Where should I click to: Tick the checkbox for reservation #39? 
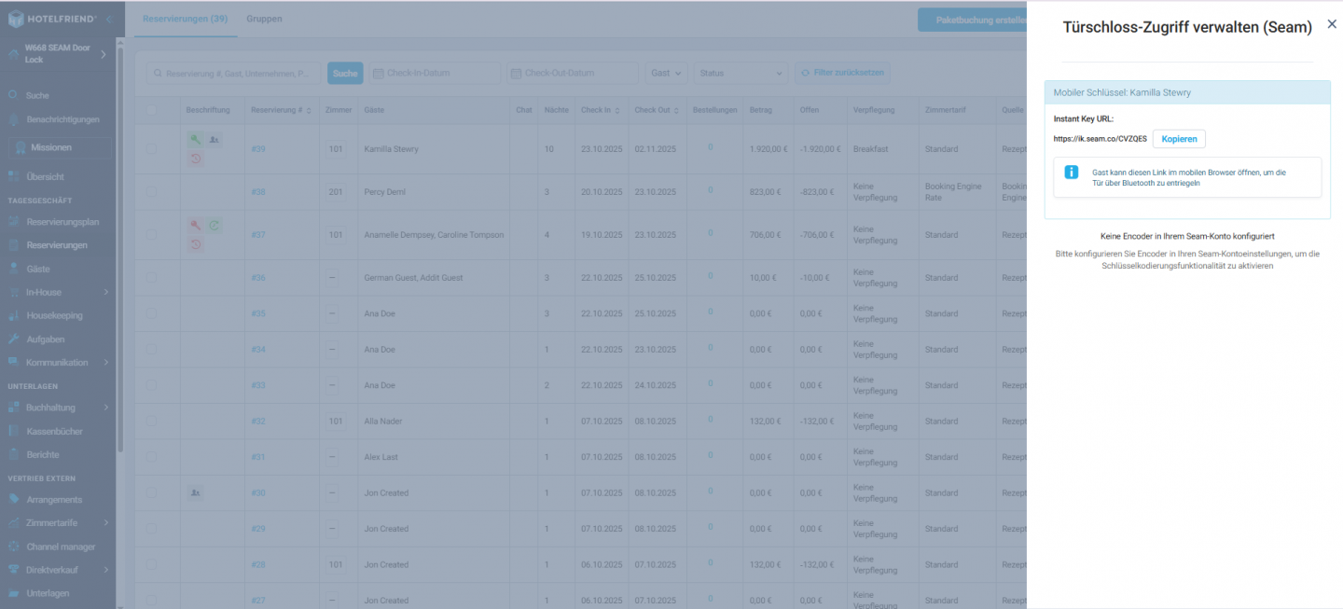[151, 149]
